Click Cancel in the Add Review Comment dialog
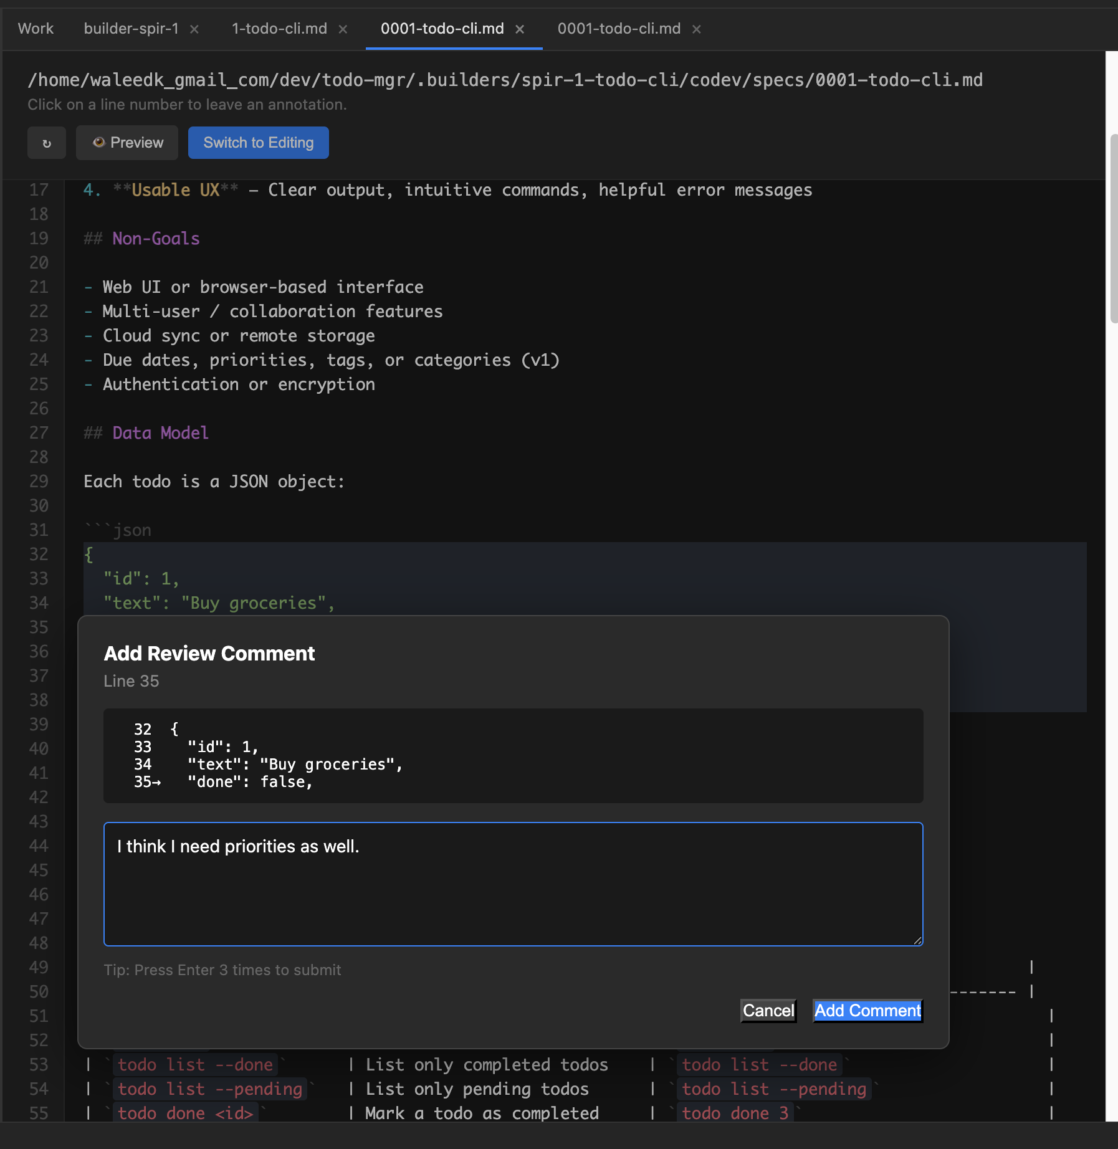Image resolution: width=1118 pixels, height=1149 pixels. 768,1011
